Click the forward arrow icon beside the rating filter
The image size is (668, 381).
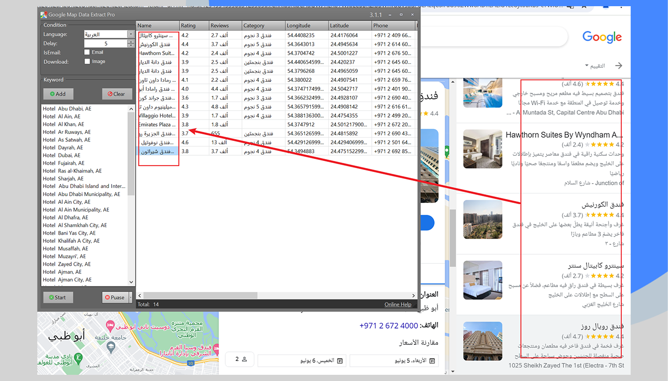pos(619,66)
